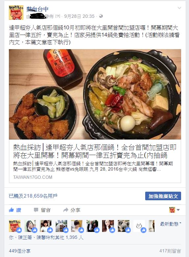Click the 加強推廣貼文 boost button
The image size is (189, 257).
tap(163, 196)
